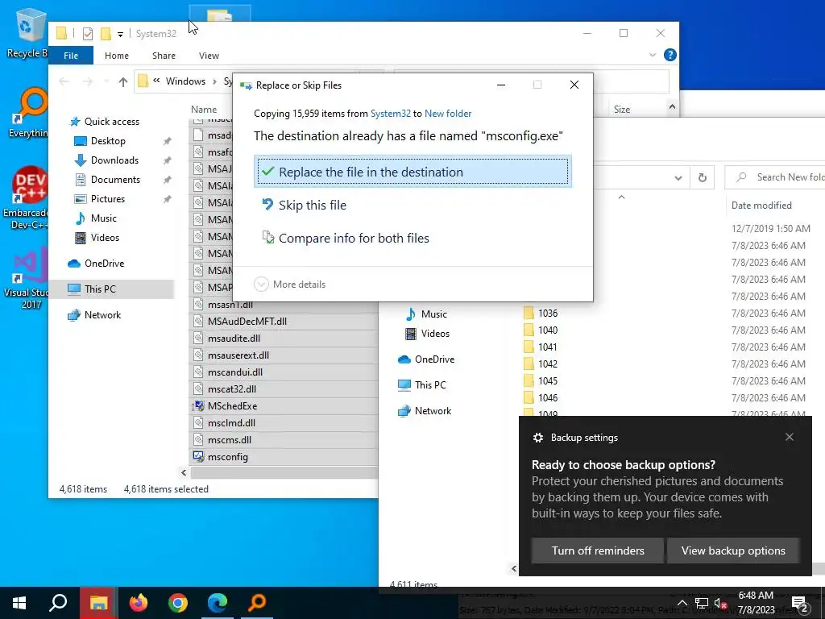This screenshot has width=825, height=619.
Task: Expand More details in the dialog
Action: point(290,285)
